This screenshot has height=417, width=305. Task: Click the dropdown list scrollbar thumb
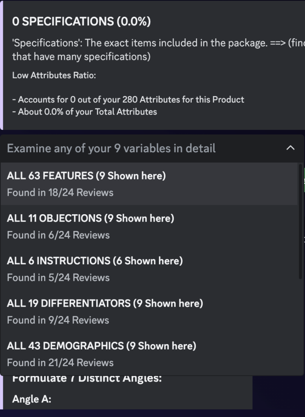click(300, 222)
